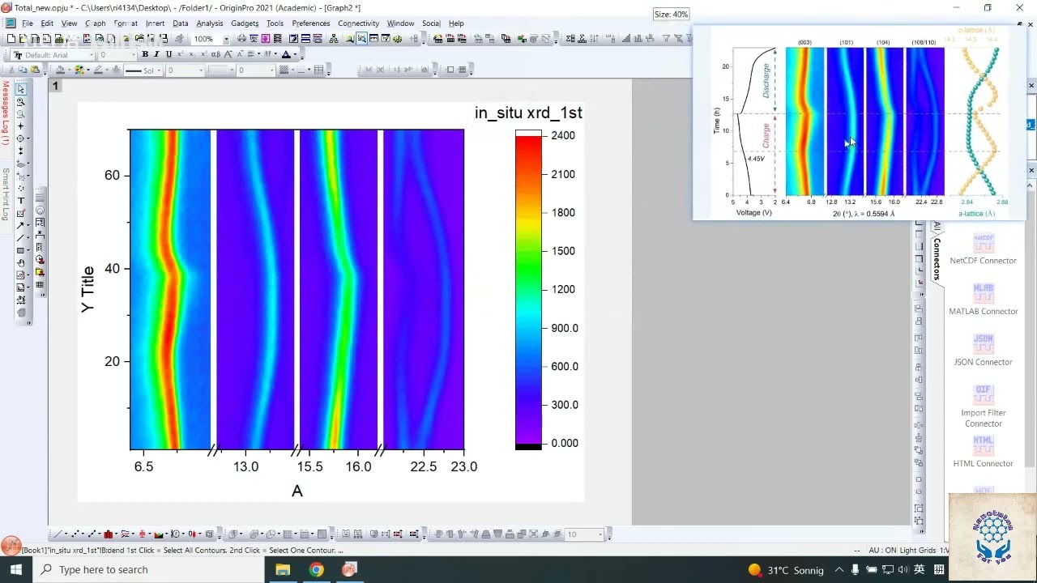Click the first contour panel near 6.5
The image size is (1037, 583).
[x=170, y=289]
